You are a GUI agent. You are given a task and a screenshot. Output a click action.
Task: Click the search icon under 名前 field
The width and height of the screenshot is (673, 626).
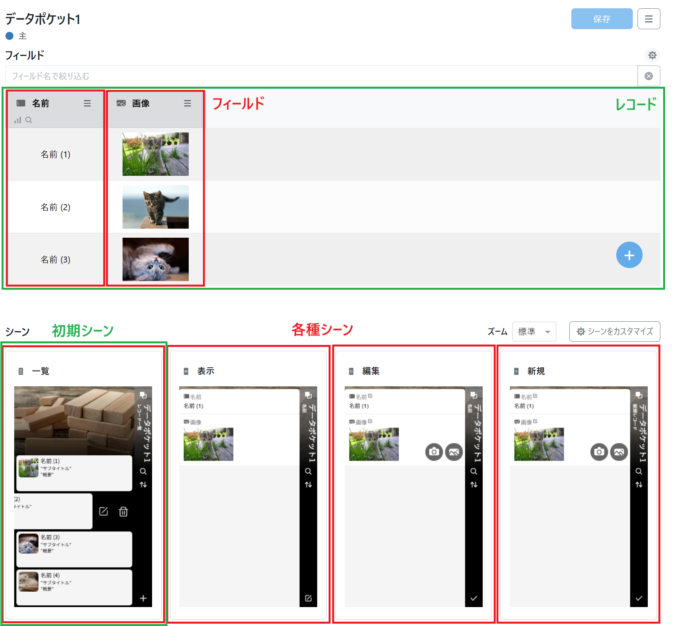click(x=29, y=120)
